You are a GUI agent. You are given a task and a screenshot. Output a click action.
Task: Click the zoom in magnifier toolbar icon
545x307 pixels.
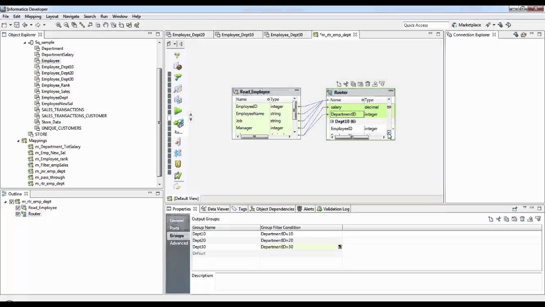[59, 25]
